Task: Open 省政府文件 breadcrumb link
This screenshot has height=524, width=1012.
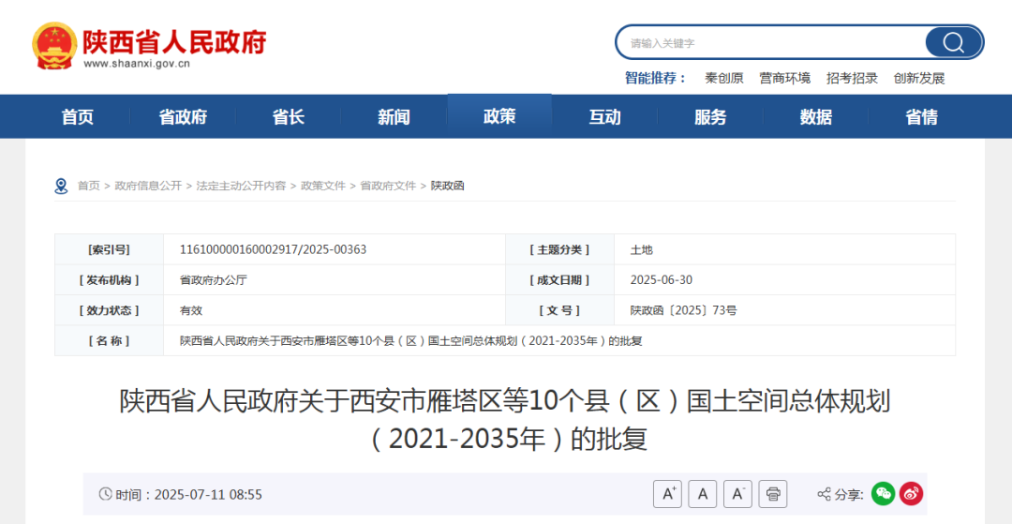Action: [x=388, y=186]
